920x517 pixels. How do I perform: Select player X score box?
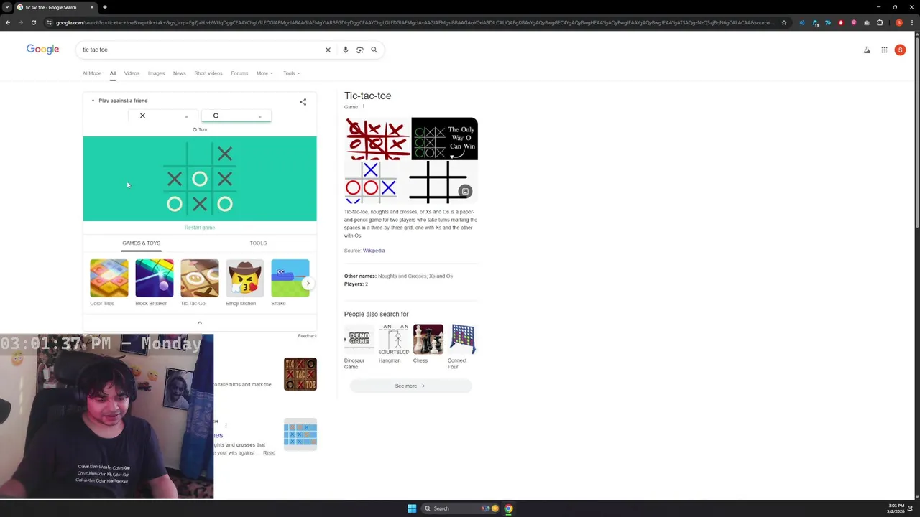164,116
